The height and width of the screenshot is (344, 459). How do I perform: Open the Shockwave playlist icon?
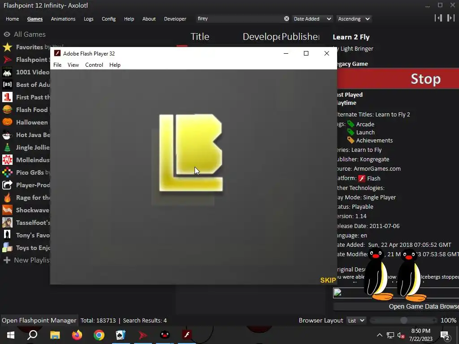pyautogui.click(x=7, y=210)
